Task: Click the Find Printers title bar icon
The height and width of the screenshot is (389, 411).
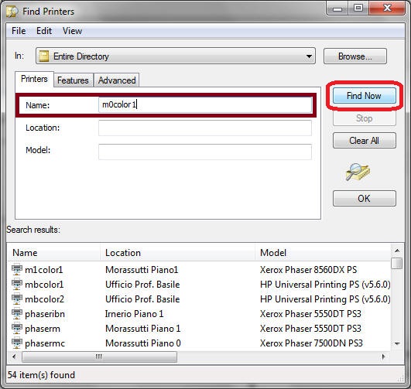Action: pos(12,12)
